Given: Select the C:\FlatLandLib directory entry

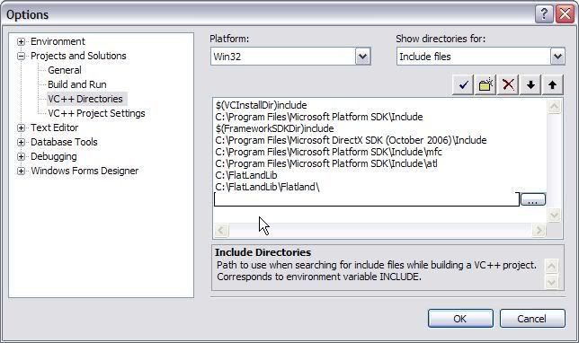Looking at the screenshot, I should (246, 175).
